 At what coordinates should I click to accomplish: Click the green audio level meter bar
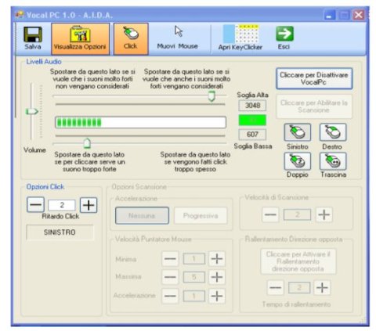pos(140,122)
